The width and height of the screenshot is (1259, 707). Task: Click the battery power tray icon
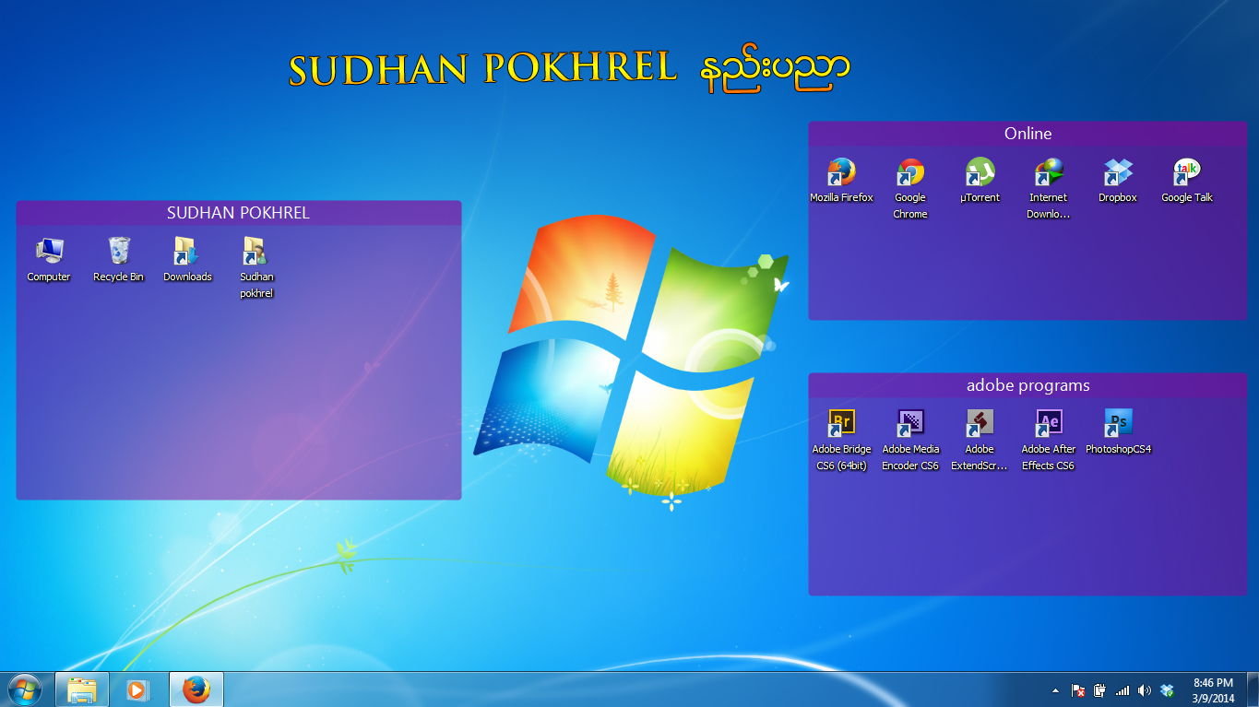(1099, 689)
